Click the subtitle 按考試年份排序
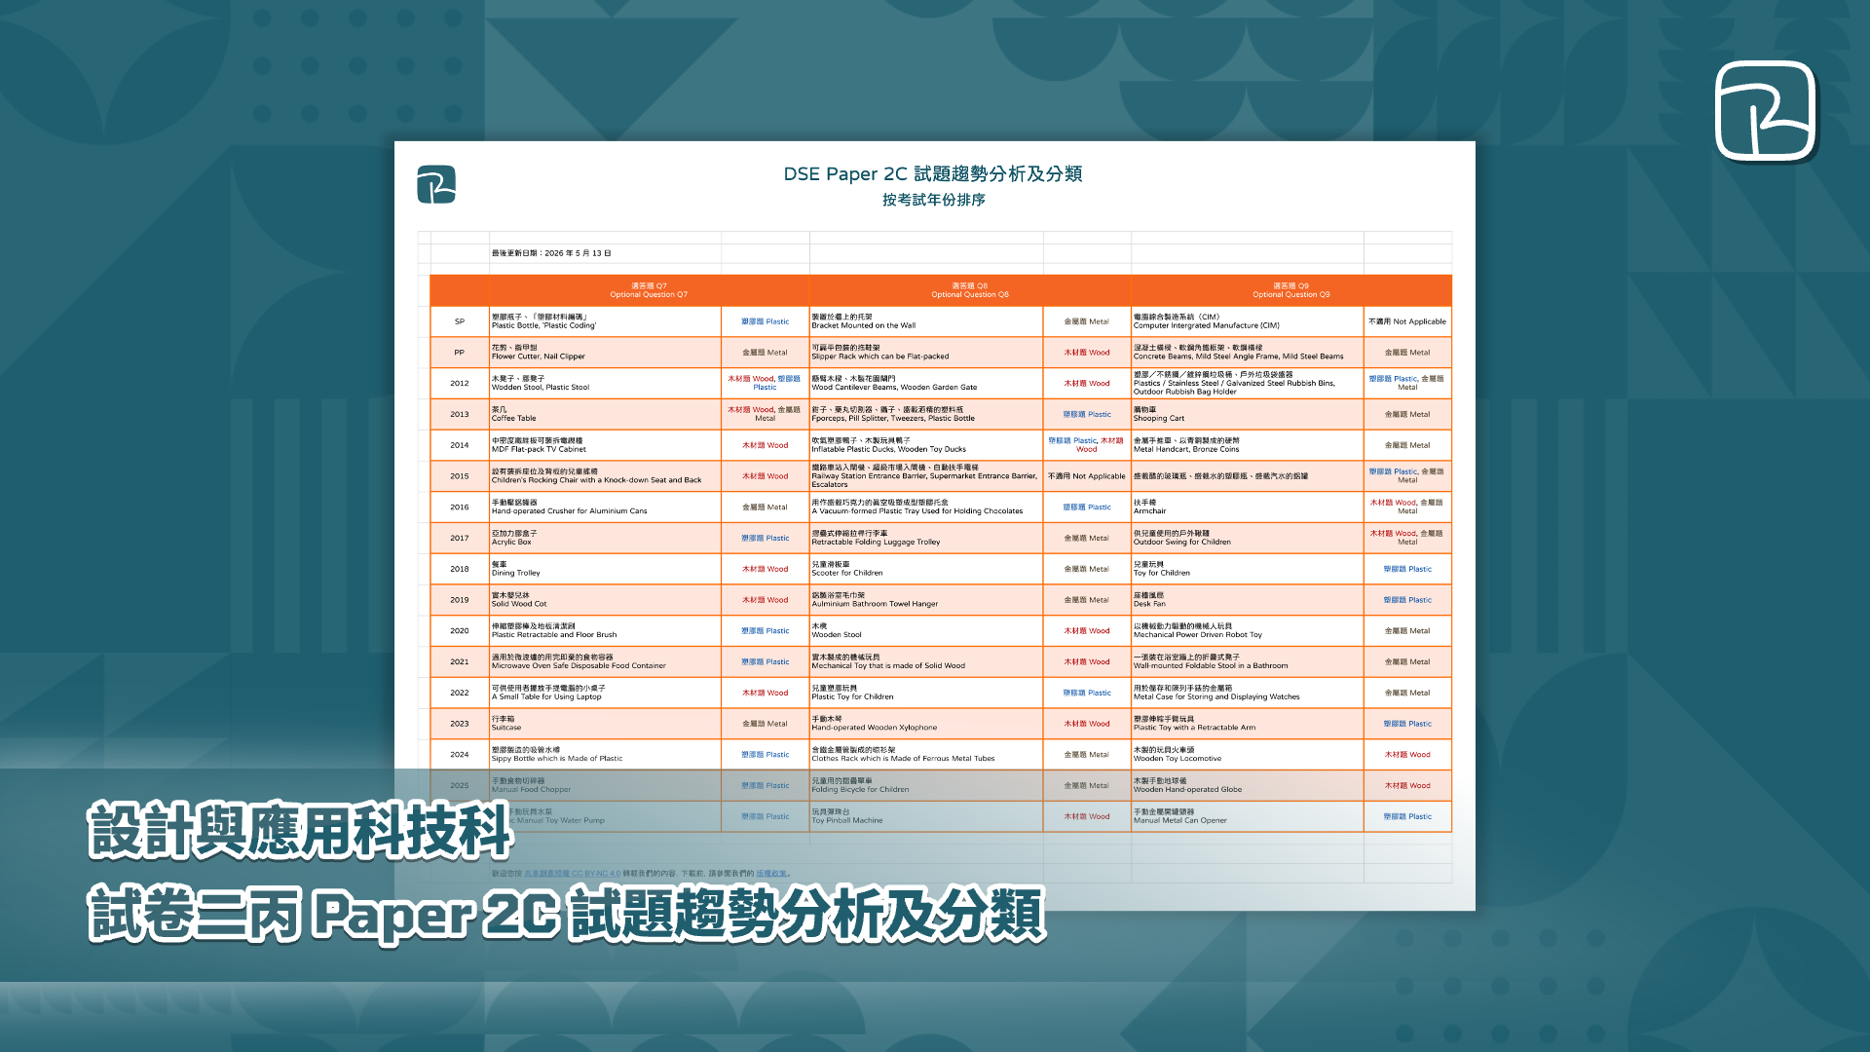 click(x=934, y=200)
